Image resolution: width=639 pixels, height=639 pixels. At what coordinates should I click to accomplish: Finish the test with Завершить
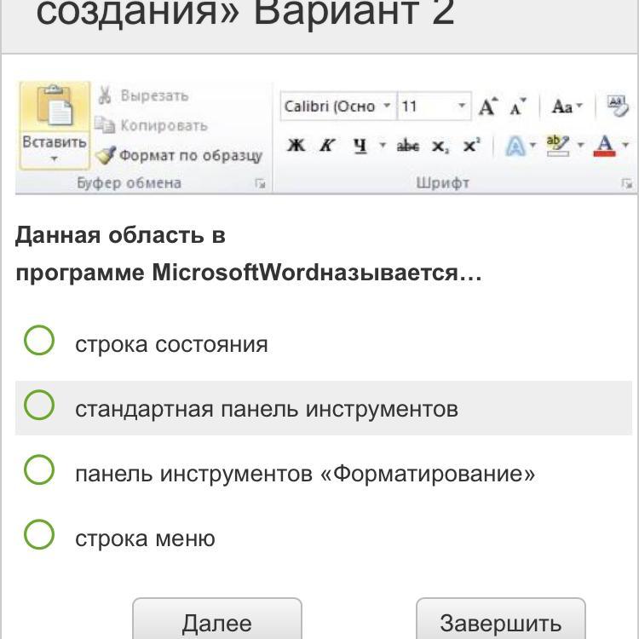(500, 619)
